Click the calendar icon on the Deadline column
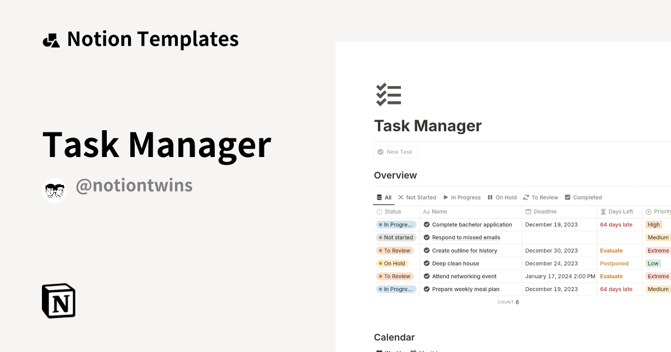 click(x=528, y=211)
